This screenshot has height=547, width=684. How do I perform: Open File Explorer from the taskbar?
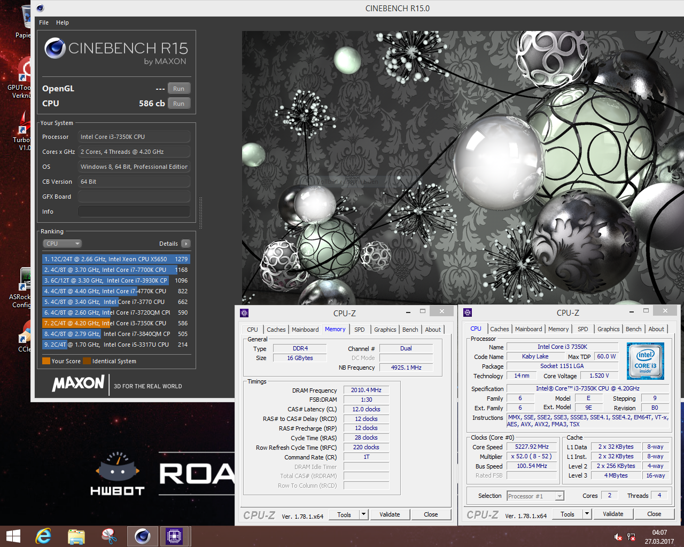click(76, 536)
